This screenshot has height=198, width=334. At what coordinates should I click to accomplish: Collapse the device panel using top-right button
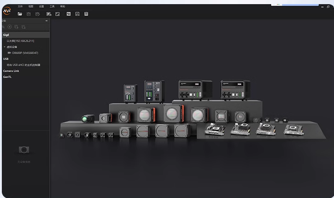[x=47, y=21]
